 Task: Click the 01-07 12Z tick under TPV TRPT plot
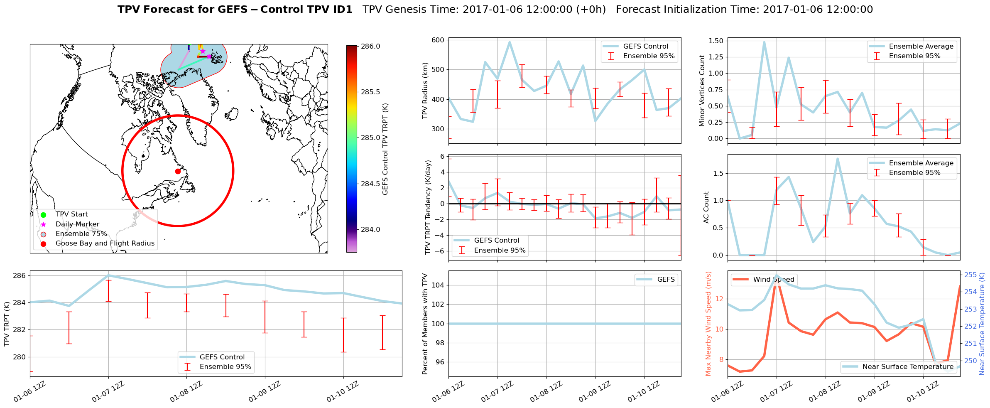pyautogui.click(x=108, y=392)
